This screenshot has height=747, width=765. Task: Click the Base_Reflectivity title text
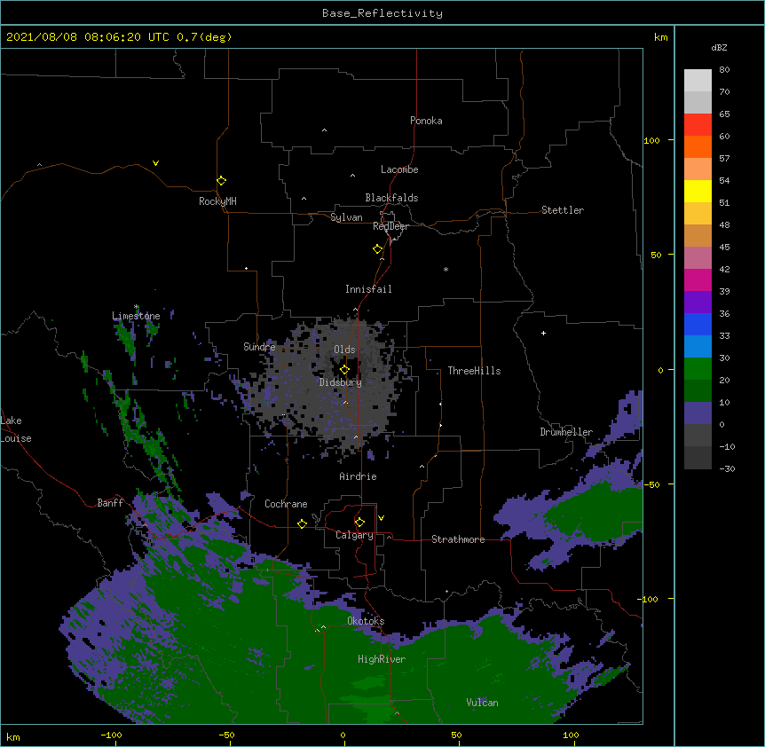[382, 13]
